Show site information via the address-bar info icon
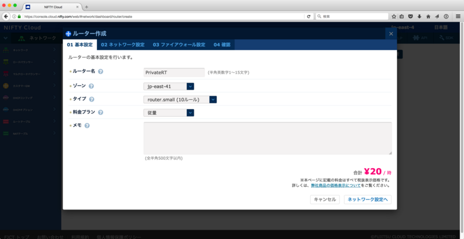Viewport: 464px width, 239px height. coord(14,17)
